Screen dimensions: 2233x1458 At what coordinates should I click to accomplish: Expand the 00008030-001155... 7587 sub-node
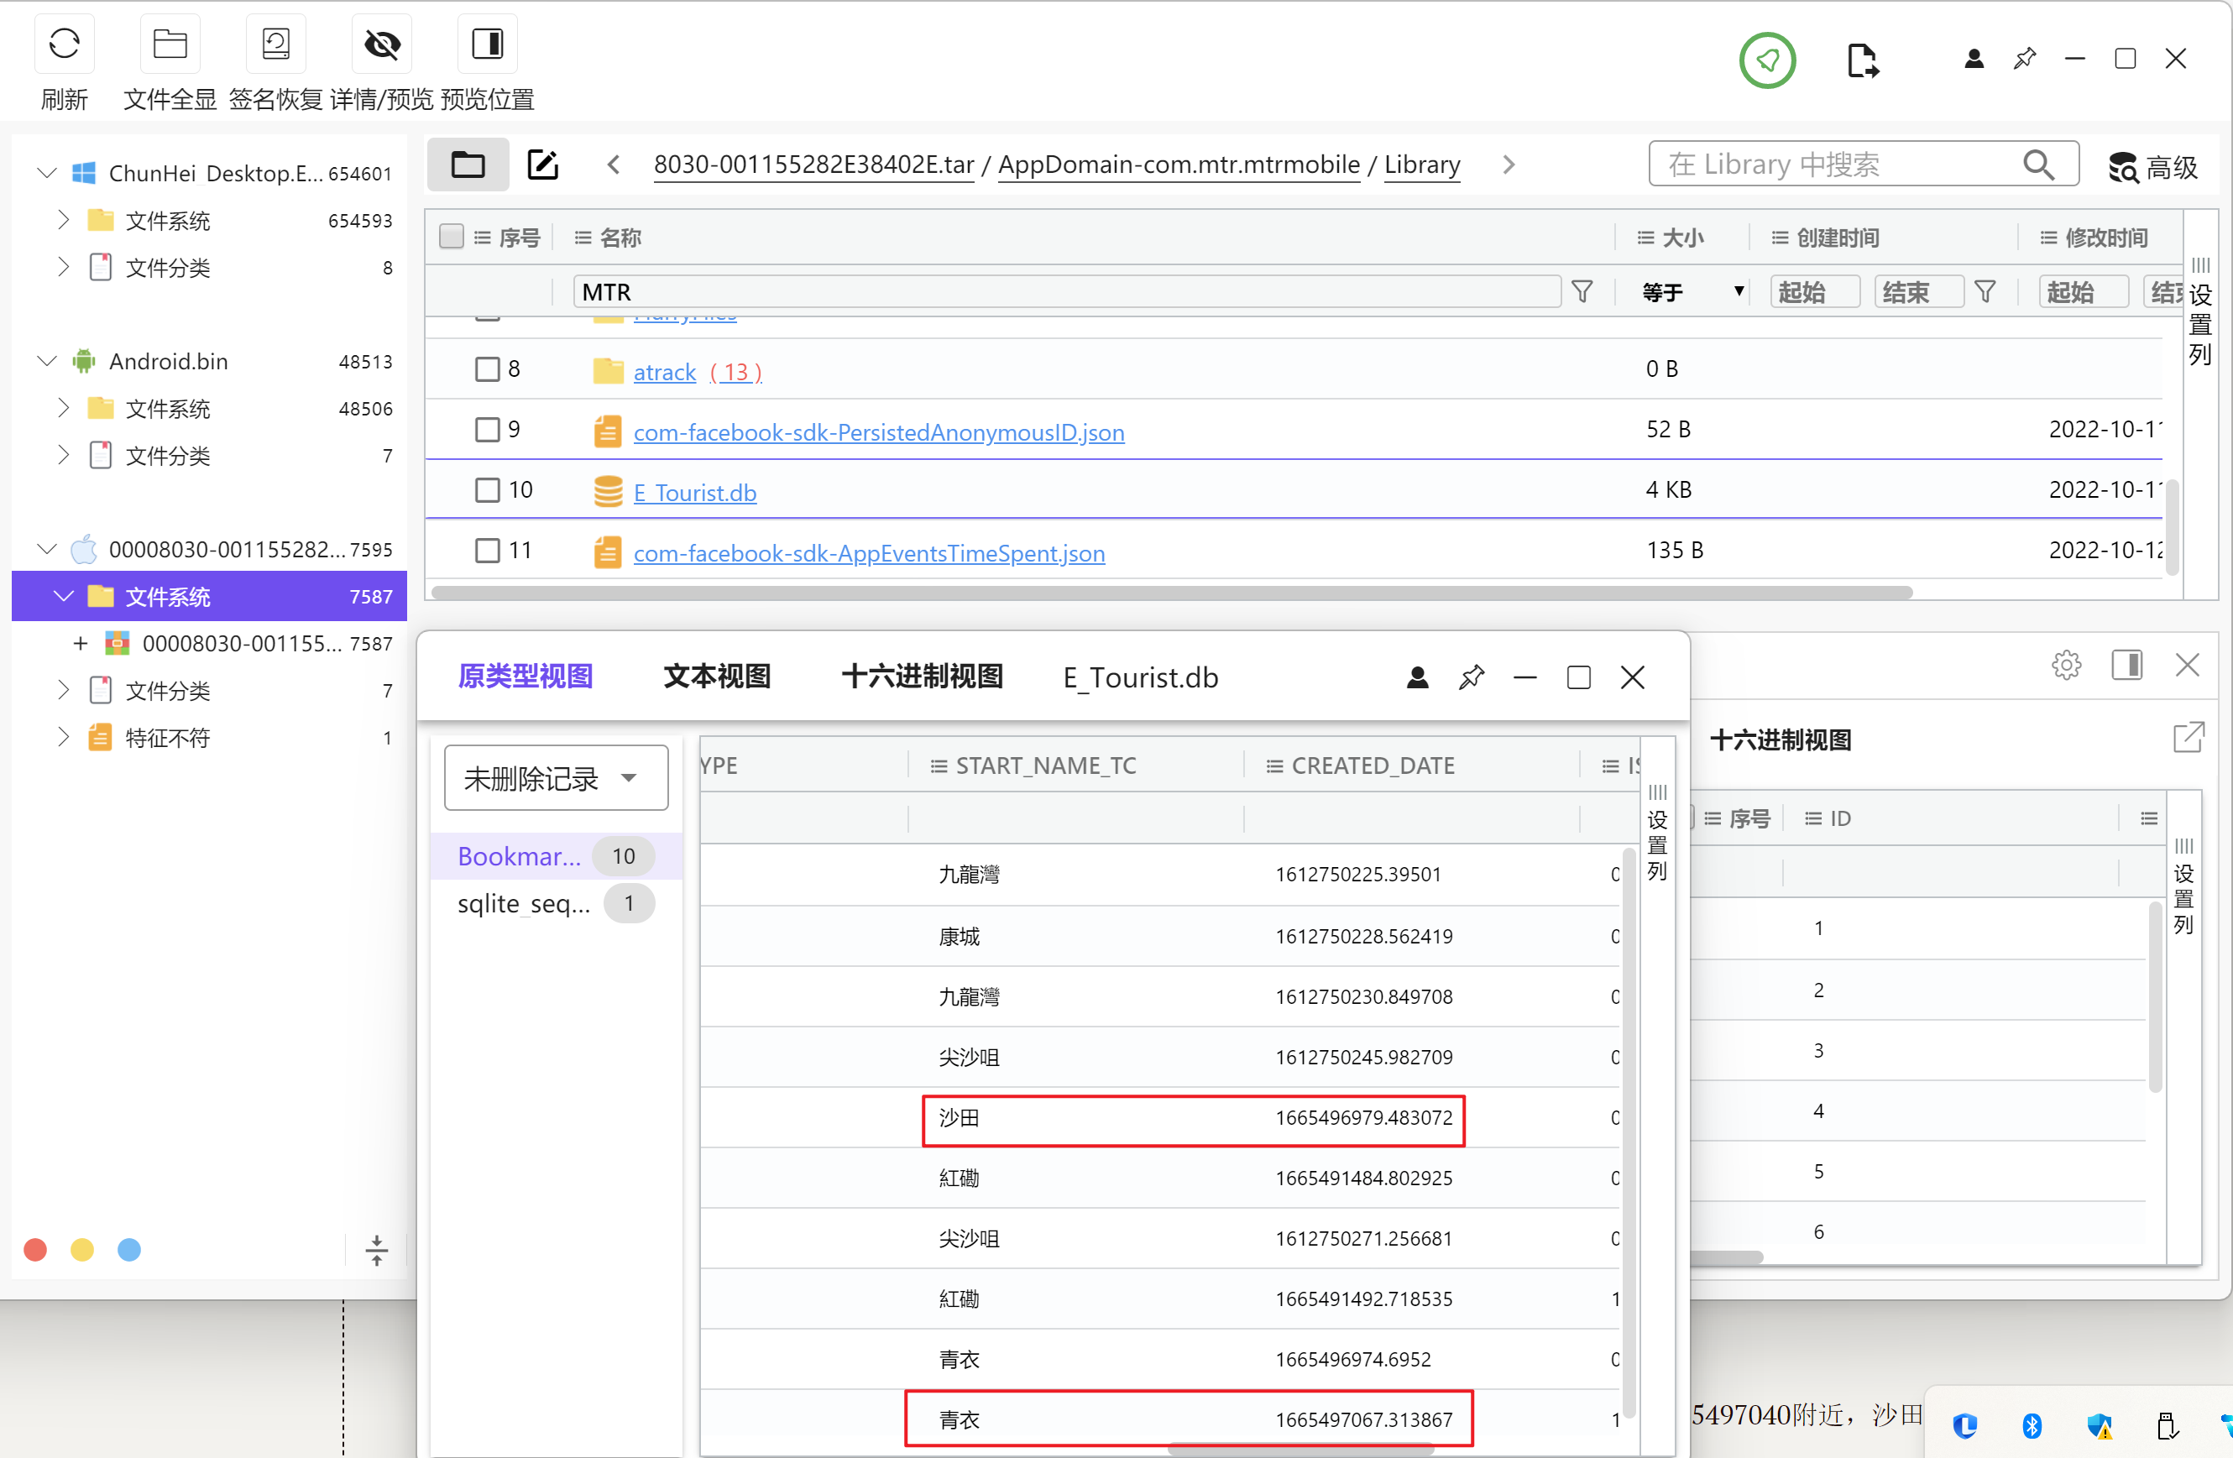click(x=81, y=643)
